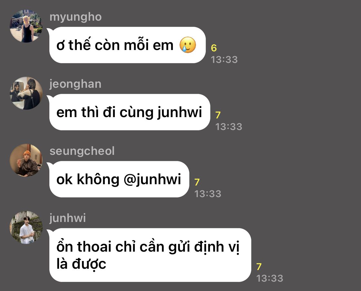Select the message 'ổn thoai chỉ cần gửi định vị'

point(150,255)
